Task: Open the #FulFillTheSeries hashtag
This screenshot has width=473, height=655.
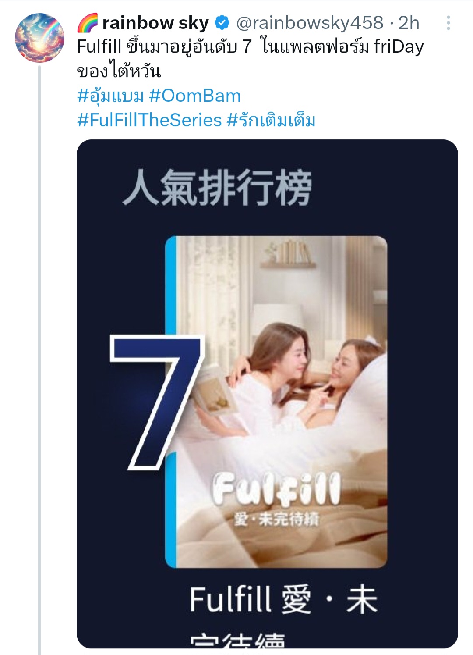Action: coord(150,120)
